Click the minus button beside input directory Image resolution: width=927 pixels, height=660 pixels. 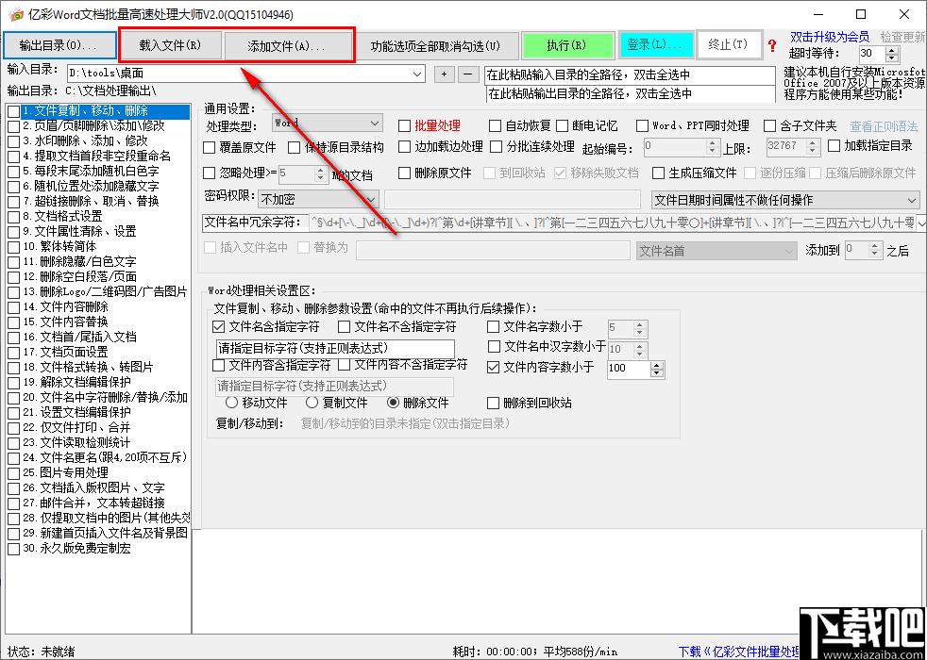(467, 74)
